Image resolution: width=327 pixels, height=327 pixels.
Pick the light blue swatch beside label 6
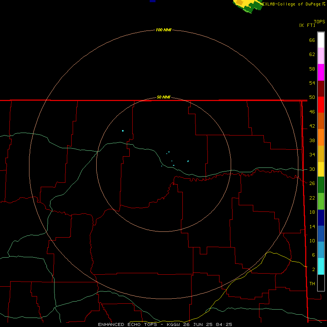tap(321, 250)
